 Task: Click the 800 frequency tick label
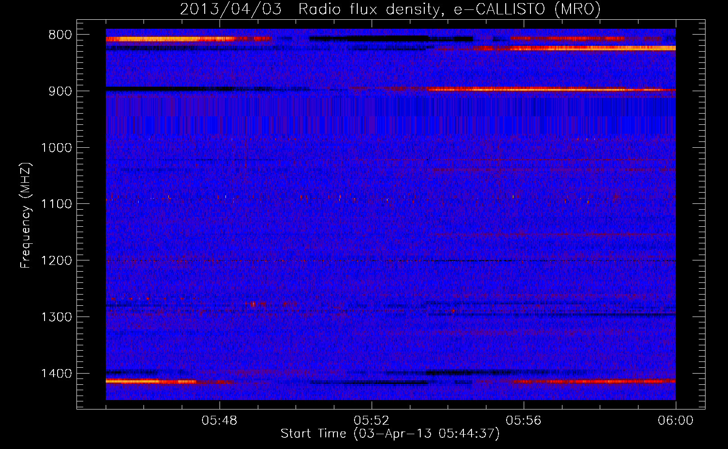[60, 35]
